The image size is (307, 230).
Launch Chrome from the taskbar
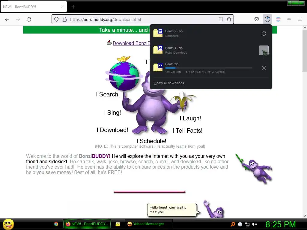(x=56, y=224)
